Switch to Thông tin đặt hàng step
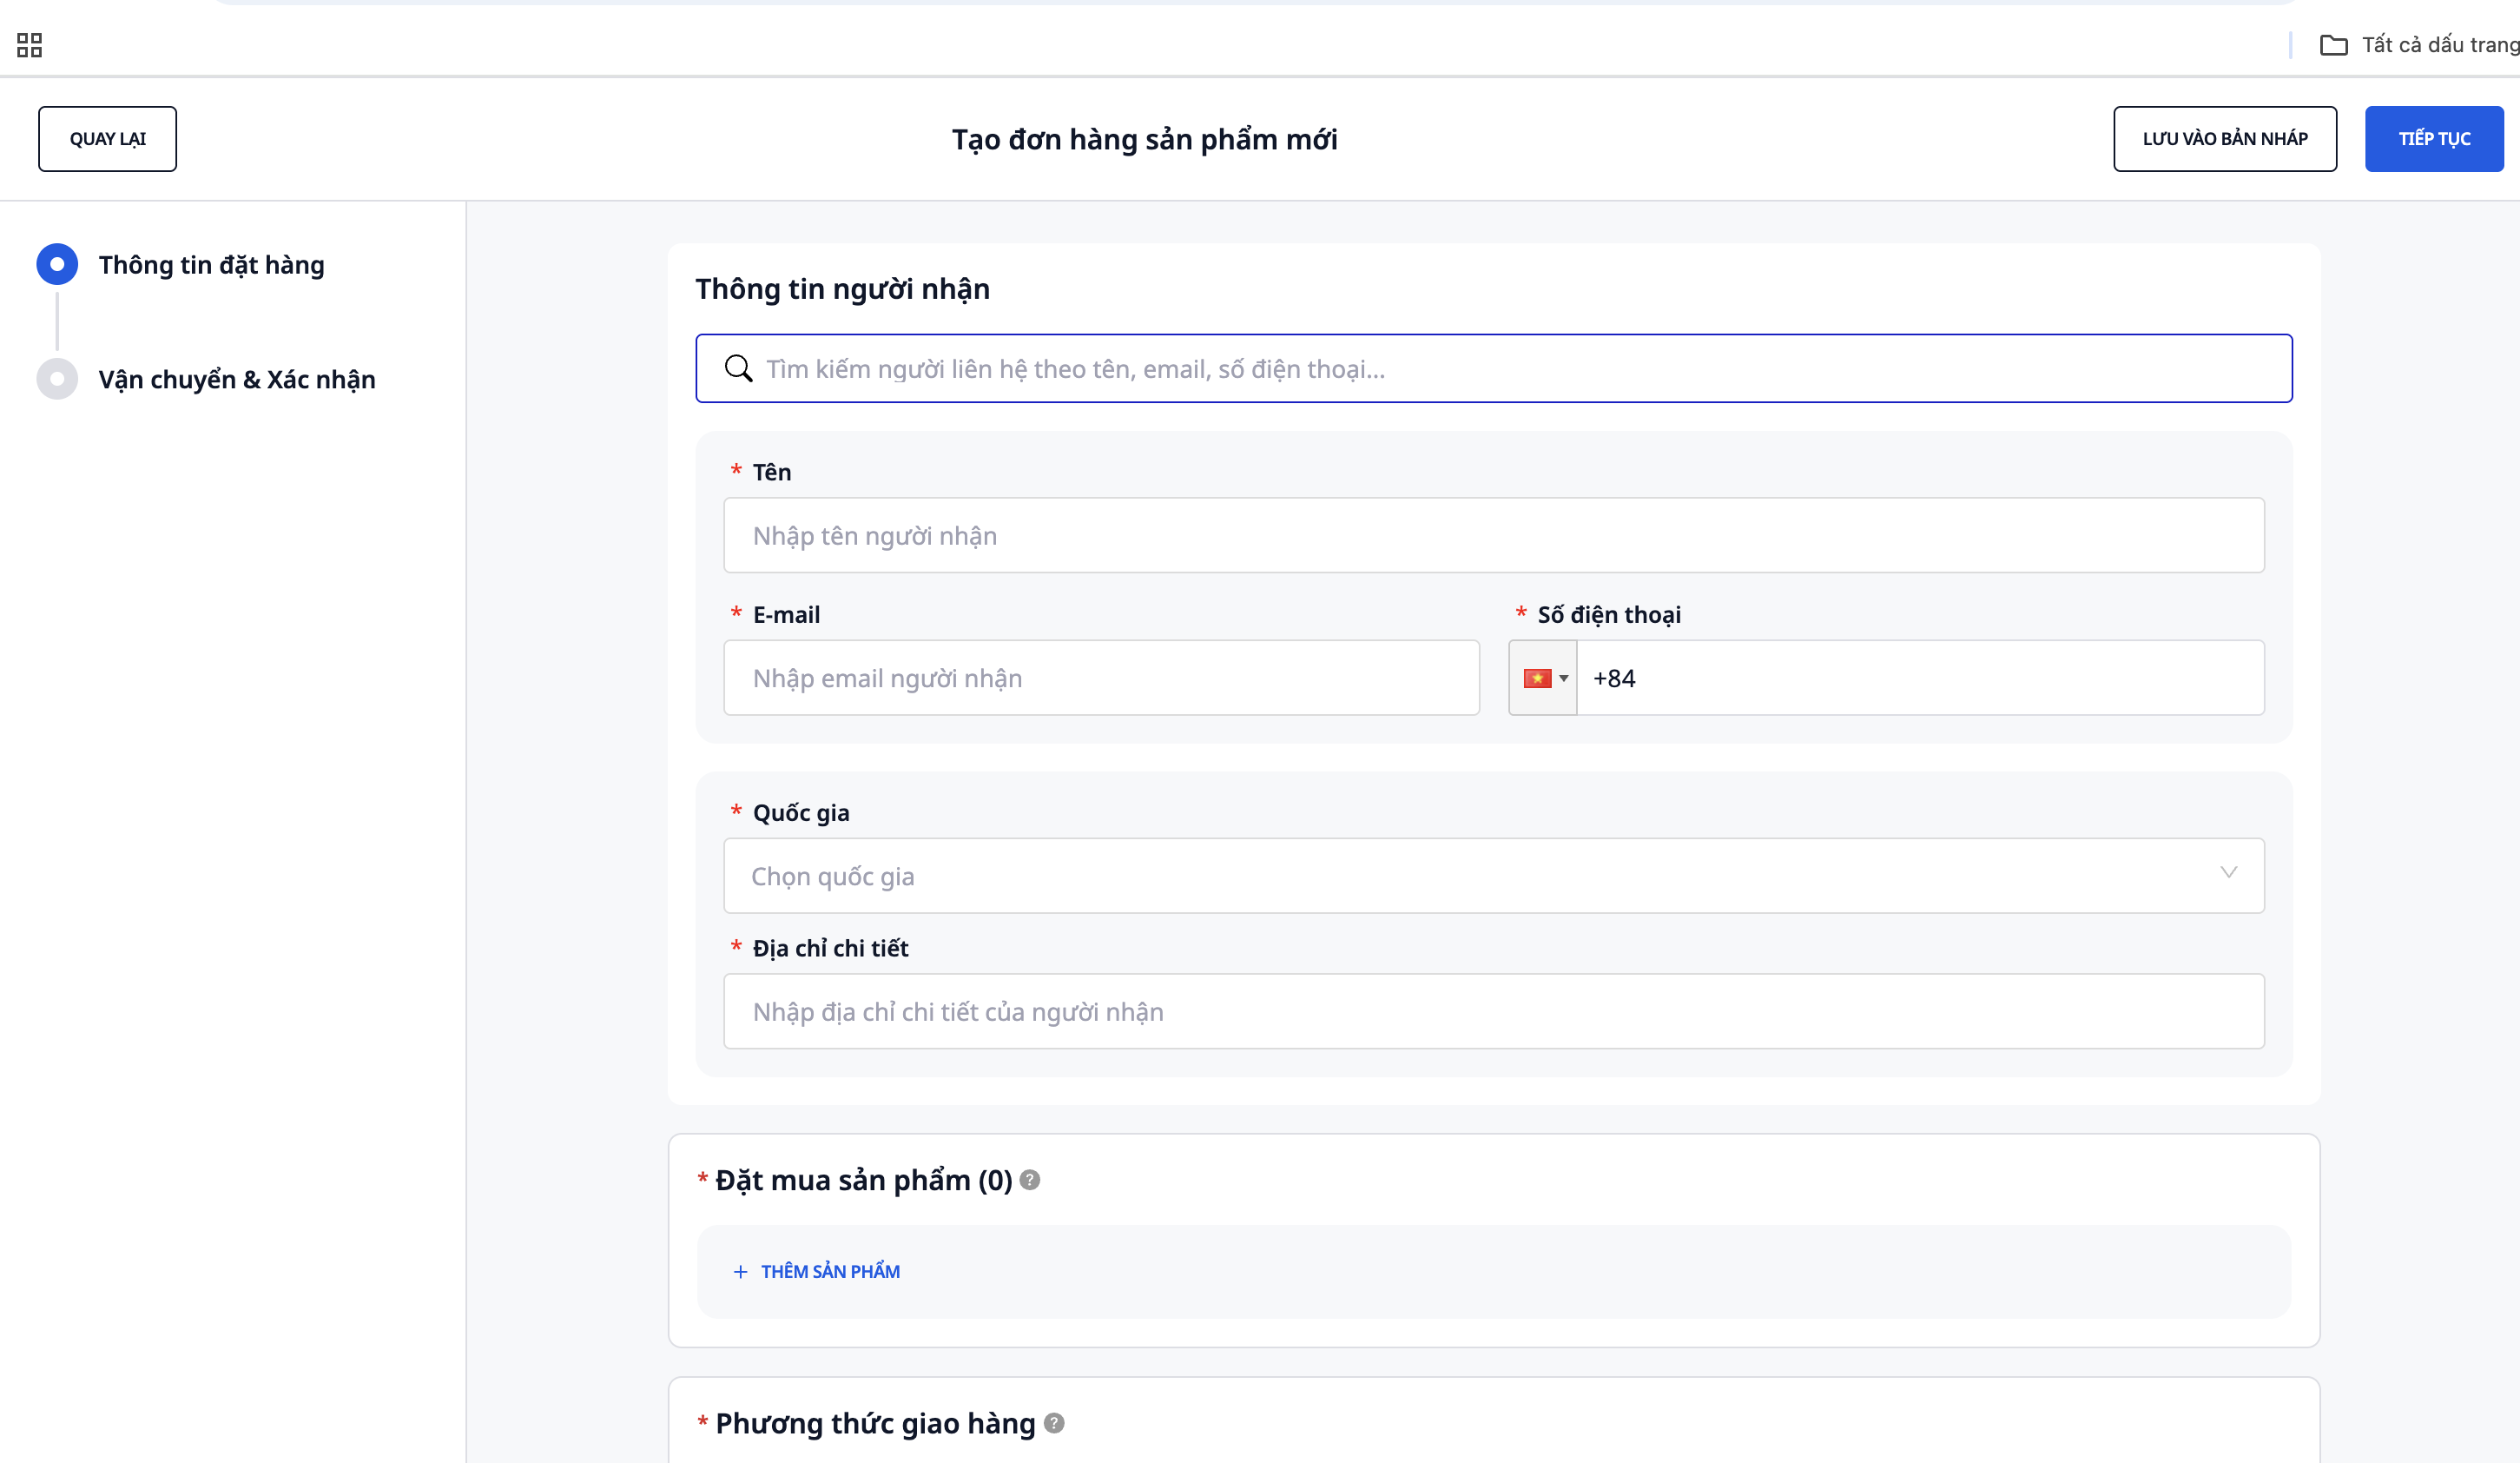Image resolution: width=2520 pixels, height=1463 pixels. (211, 265)
